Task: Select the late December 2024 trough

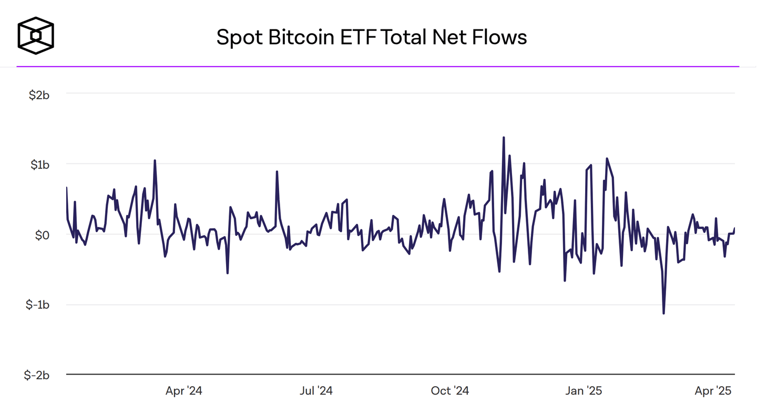Action: point(565,281)
